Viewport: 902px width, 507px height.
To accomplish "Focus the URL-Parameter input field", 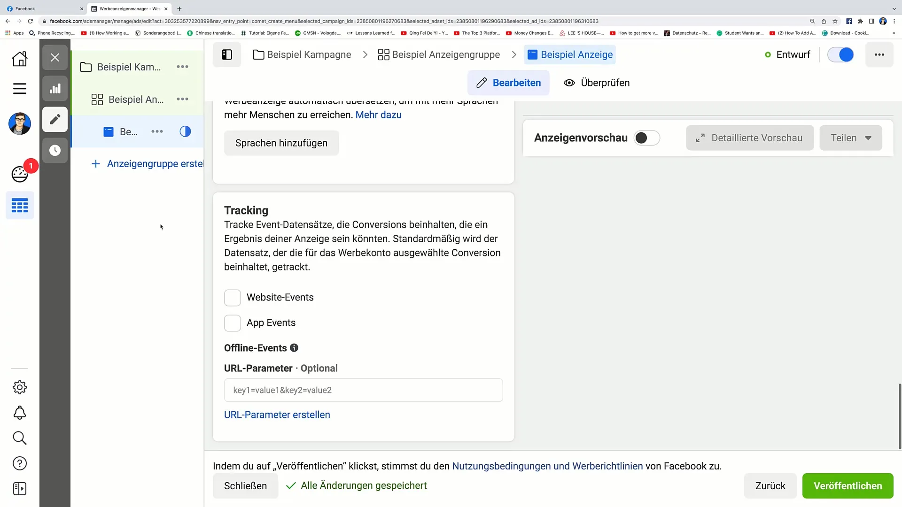I will coord(363,390).
